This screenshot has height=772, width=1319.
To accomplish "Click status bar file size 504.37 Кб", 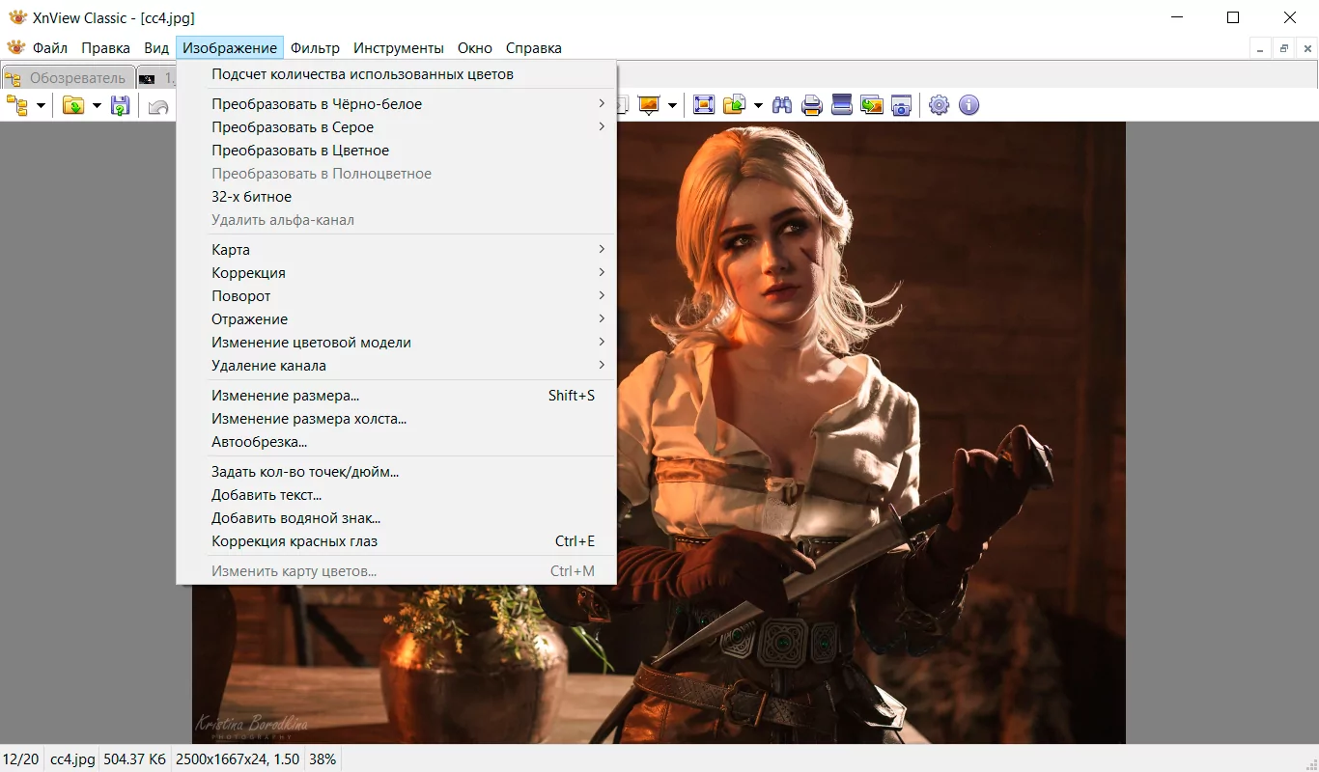I will [135, 759].
